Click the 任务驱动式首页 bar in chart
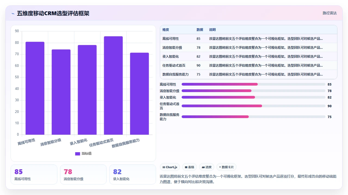This screenshot has width=348, height=195. [113, 85]
